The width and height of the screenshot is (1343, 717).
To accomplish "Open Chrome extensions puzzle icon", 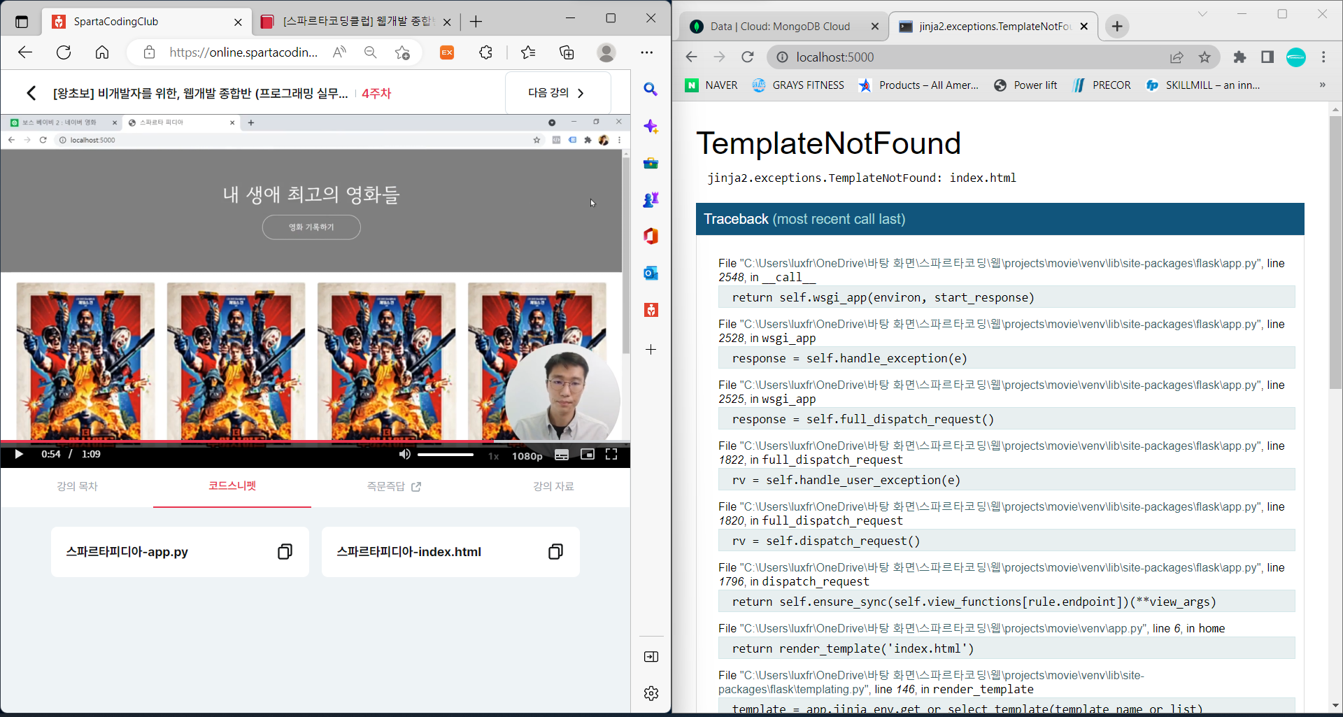I will click(1239, 57).
